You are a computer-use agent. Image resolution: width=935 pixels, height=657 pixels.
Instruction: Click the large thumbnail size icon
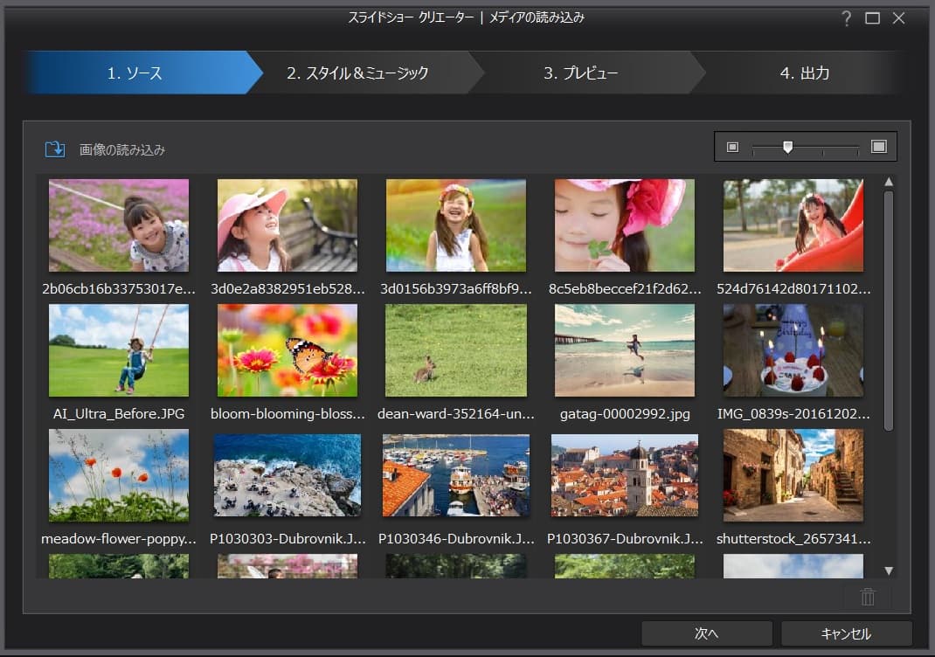[x=878, y=147]
